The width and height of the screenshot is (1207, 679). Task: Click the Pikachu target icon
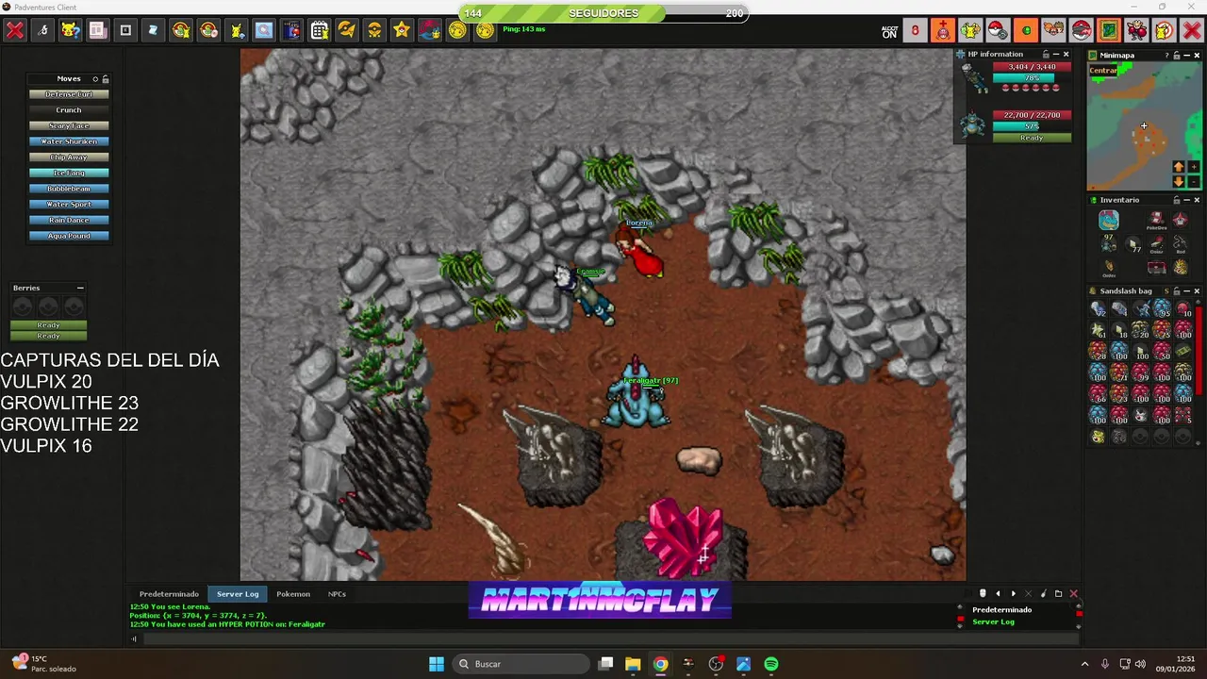[1164, 30]
